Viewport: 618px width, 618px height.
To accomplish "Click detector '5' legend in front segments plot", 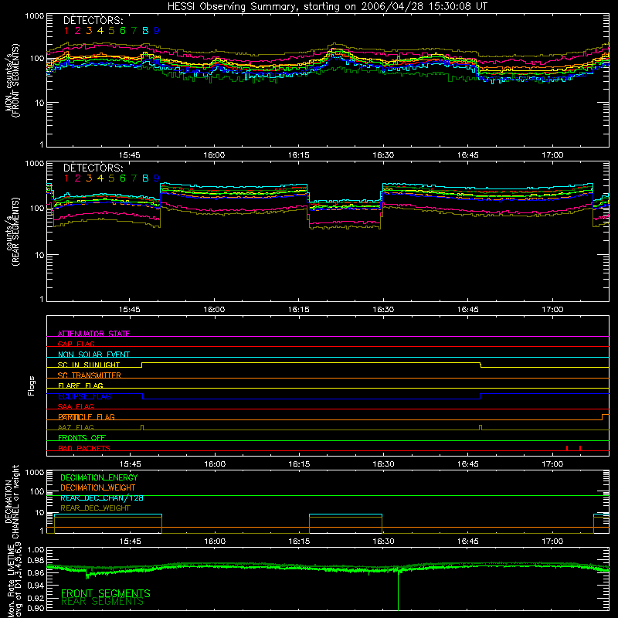I will [x=111, y=31].
